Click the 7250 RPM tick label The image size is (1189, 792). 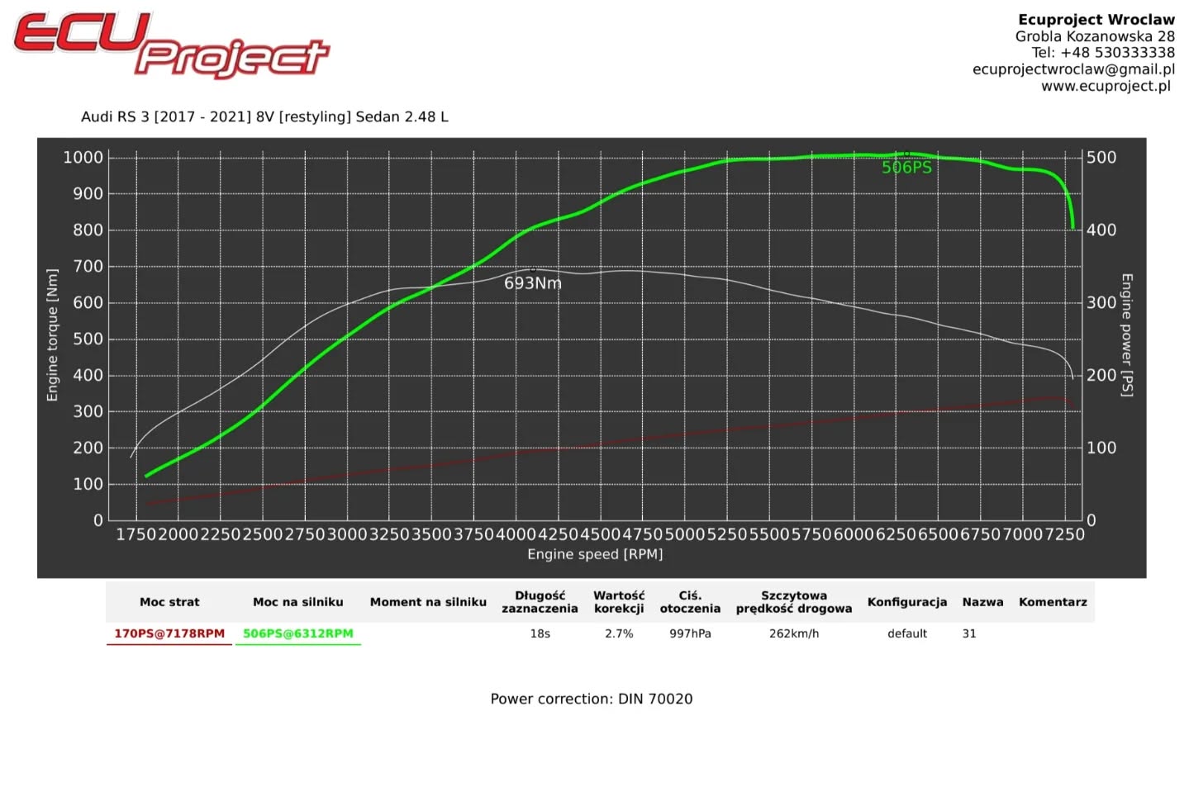1065,534
